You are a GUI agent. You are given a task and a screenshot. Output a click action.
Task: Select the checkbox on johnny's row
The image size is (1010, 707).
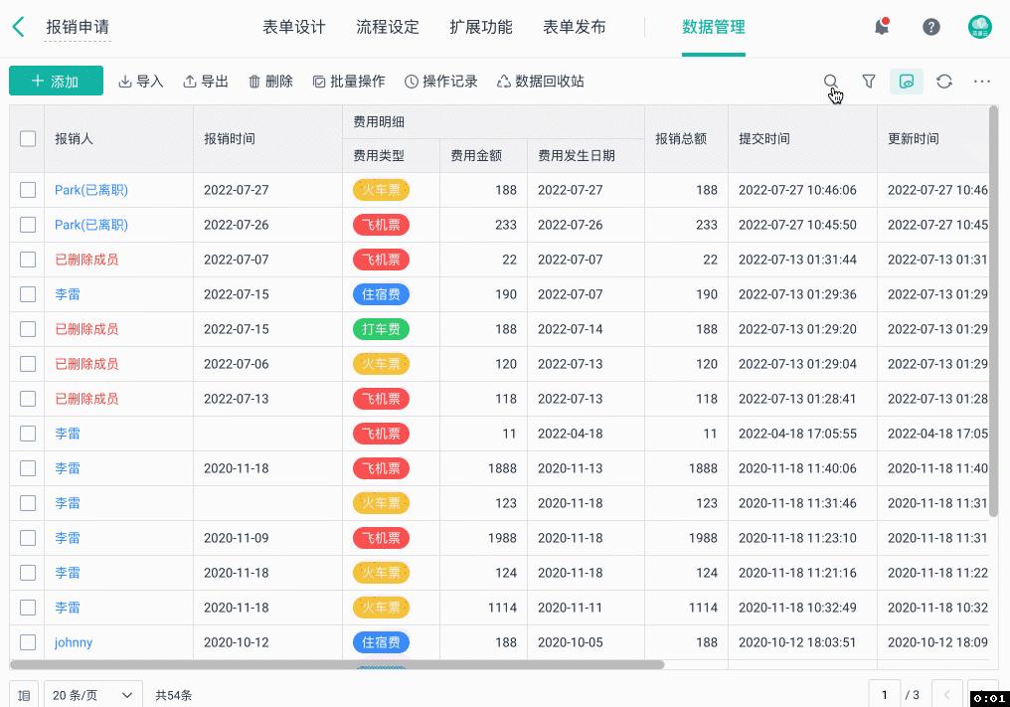pyautogui.click(x=28, y=642)
